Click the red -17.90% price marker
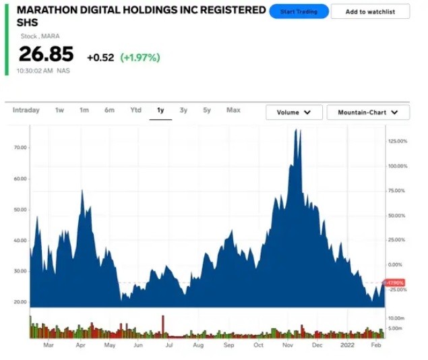 [394, 282]
